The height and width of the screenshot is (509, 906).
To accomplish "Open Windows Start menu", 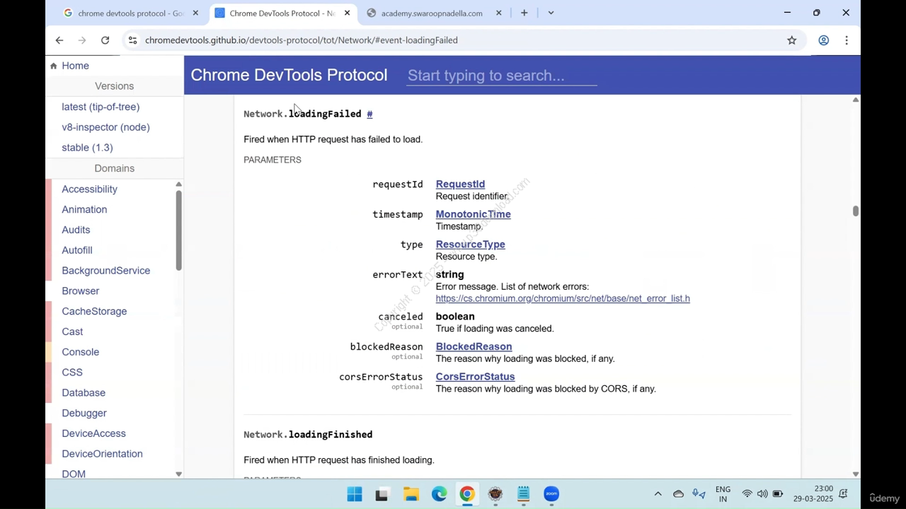I will pos(355,494).
